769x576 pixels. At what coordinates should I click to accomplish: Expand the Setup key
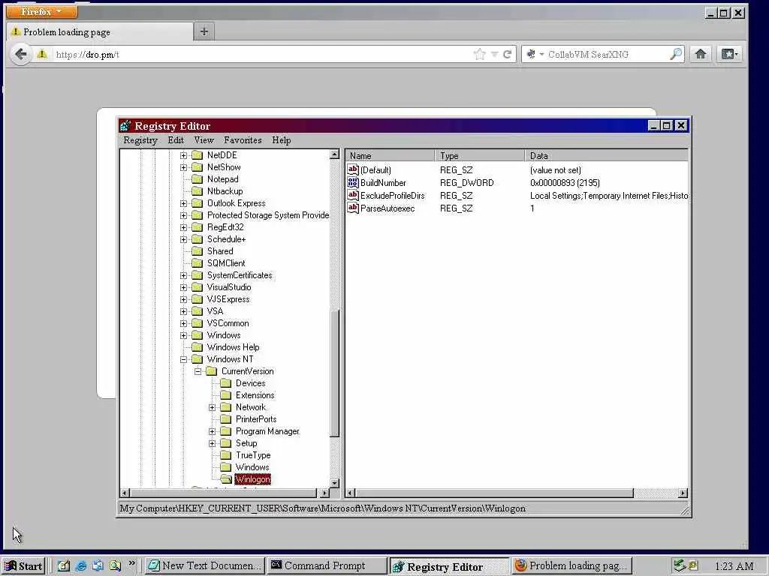coord(212,443)
